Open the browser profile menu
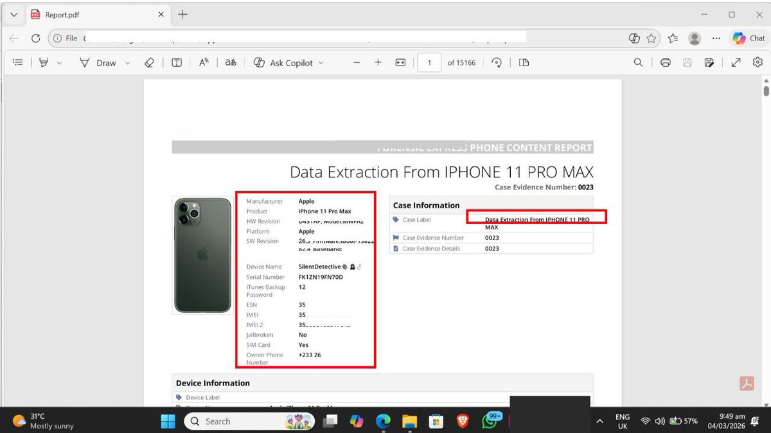 pos(695,39)
